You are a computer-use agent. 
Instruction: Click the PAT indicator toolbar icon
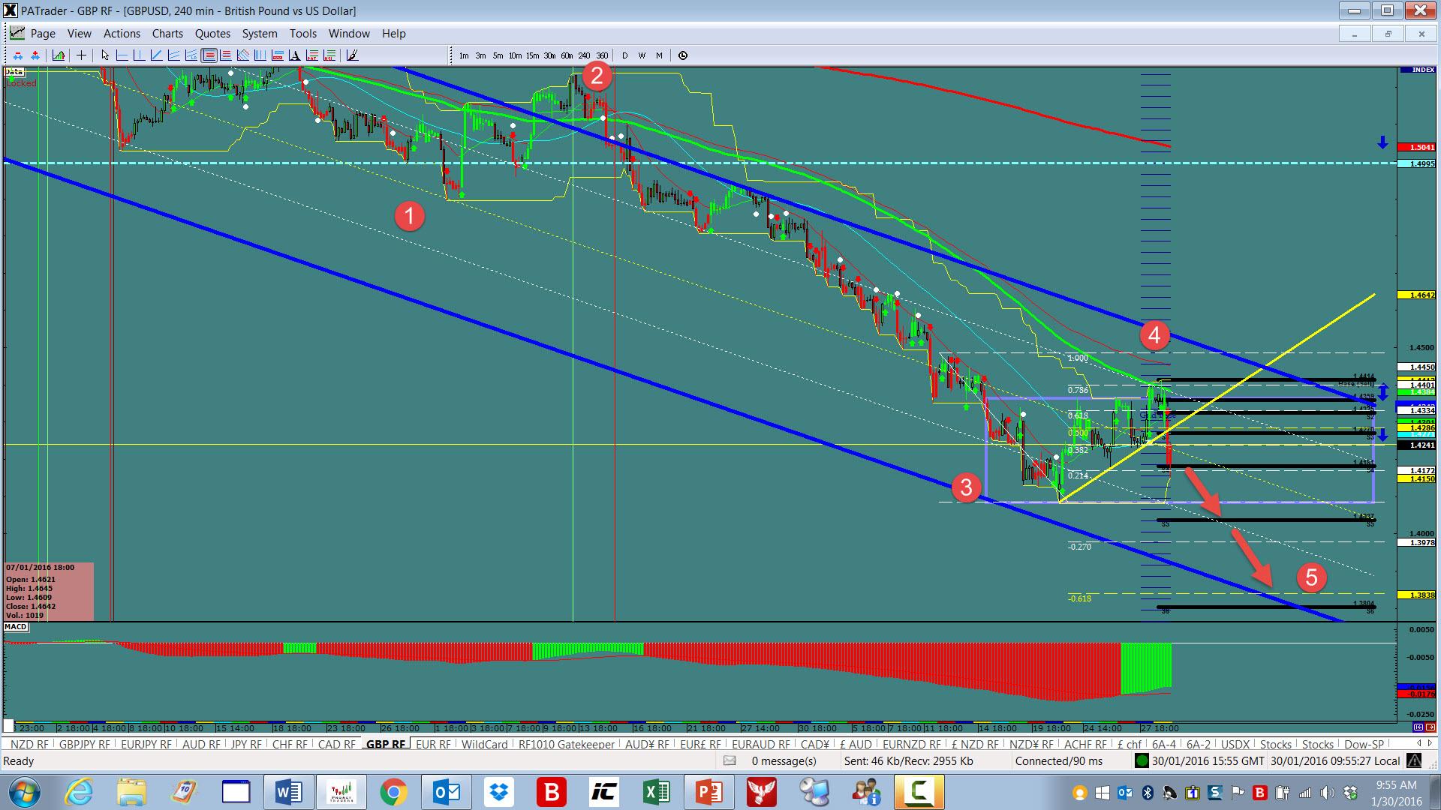coord(311,55)
